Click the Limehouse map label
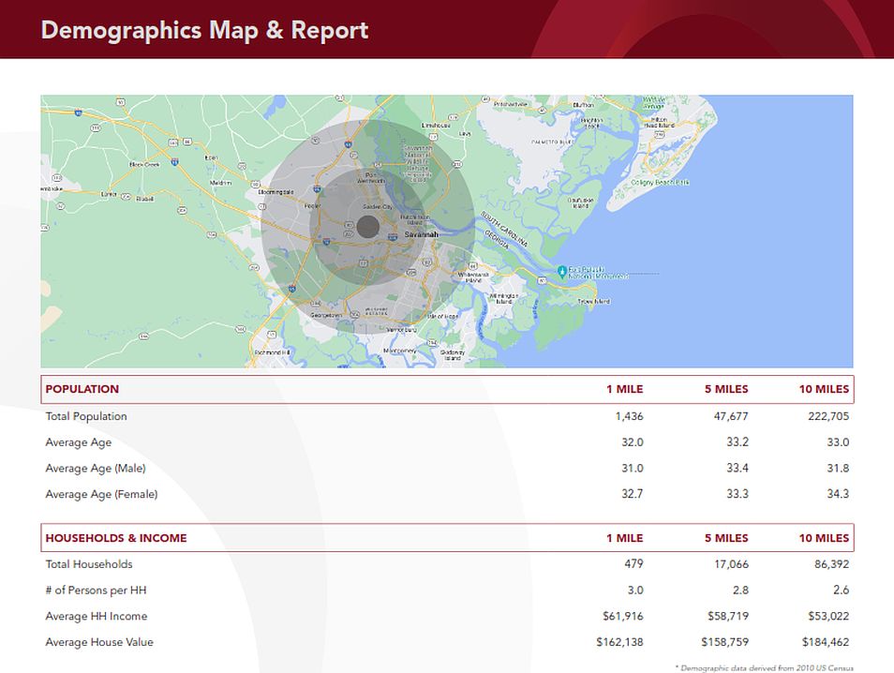This screenshot has width=894, height=673. pyautogui.click(x=436, y=125)
